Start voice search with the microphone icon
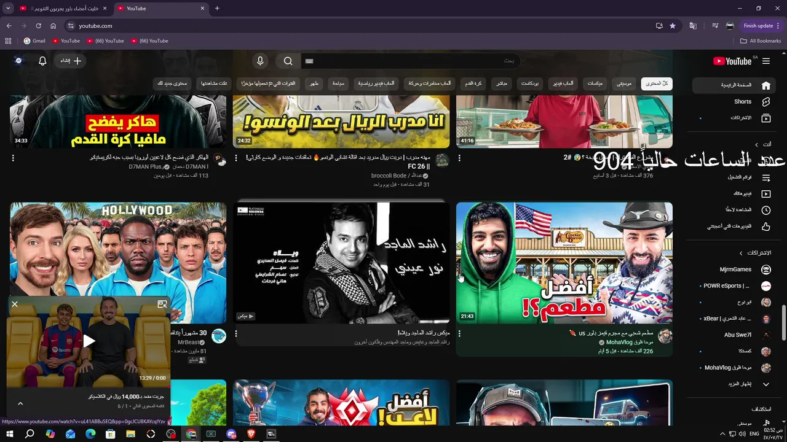 [x=260, y=61]
